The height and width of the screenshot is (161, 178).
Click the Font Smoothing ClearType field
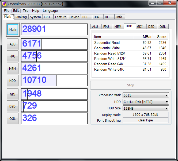[146, 120]
